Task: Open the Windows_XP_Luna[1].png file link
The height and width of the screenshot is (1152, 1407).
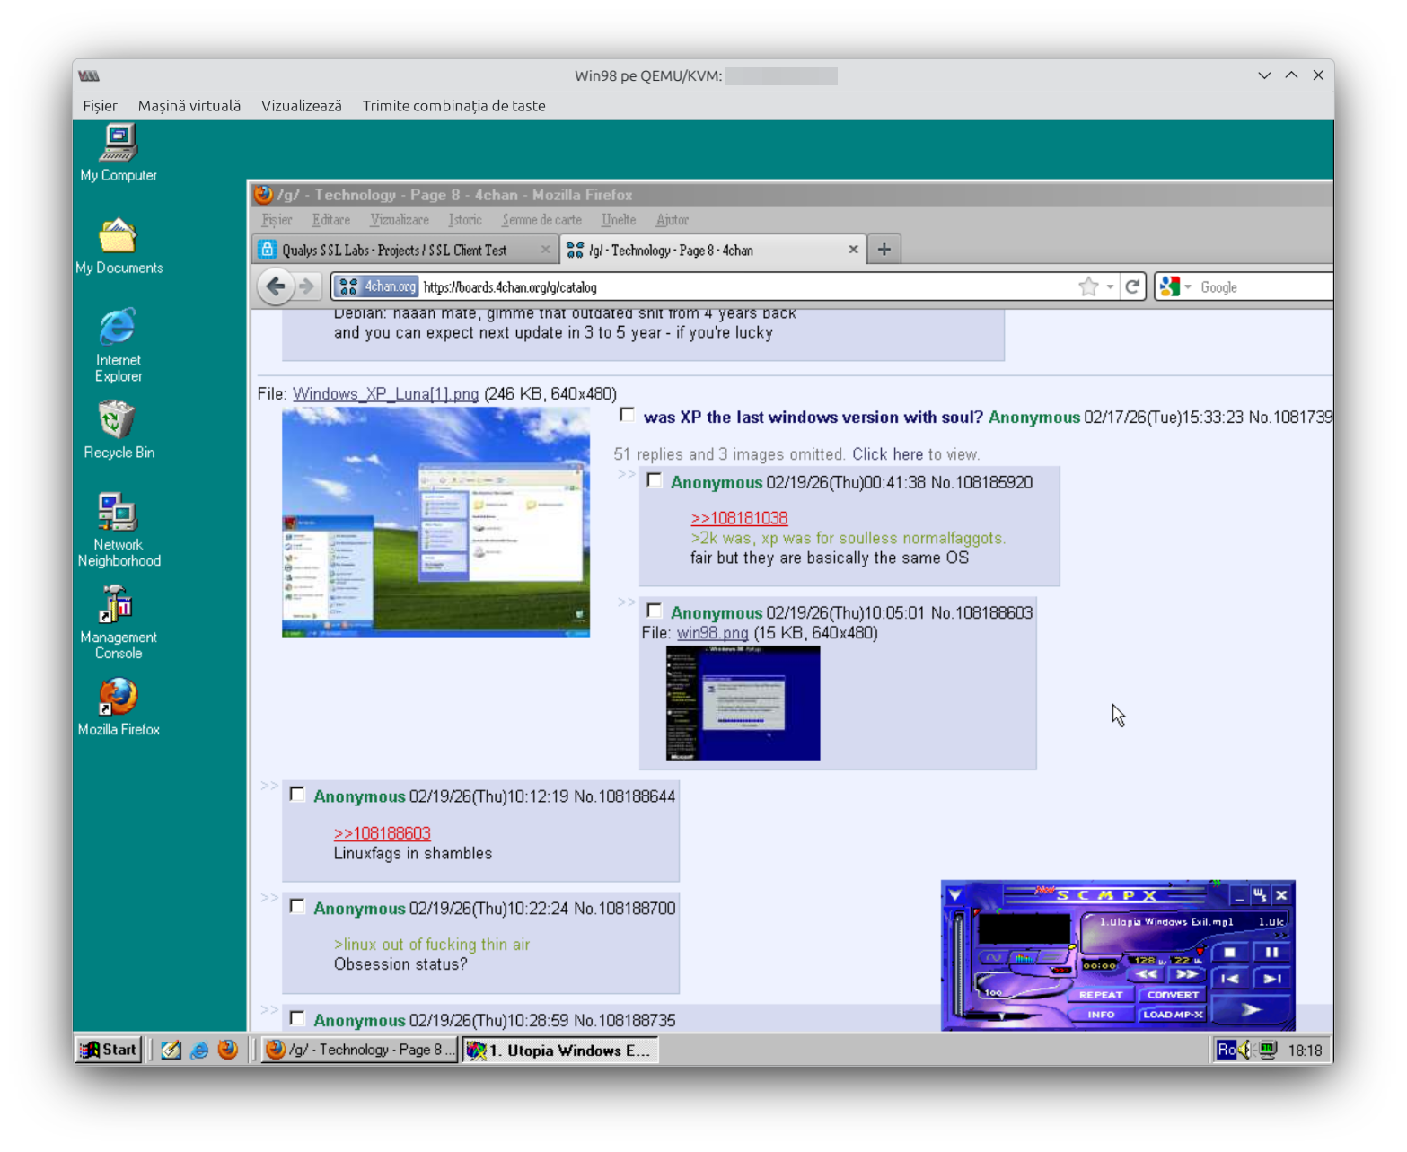Action: (x=385, y=393)
